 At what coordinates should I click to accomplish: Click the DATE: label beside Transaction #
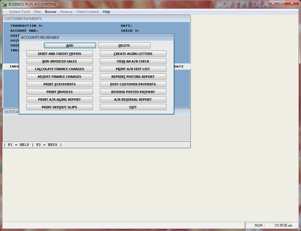coord(126,26)
